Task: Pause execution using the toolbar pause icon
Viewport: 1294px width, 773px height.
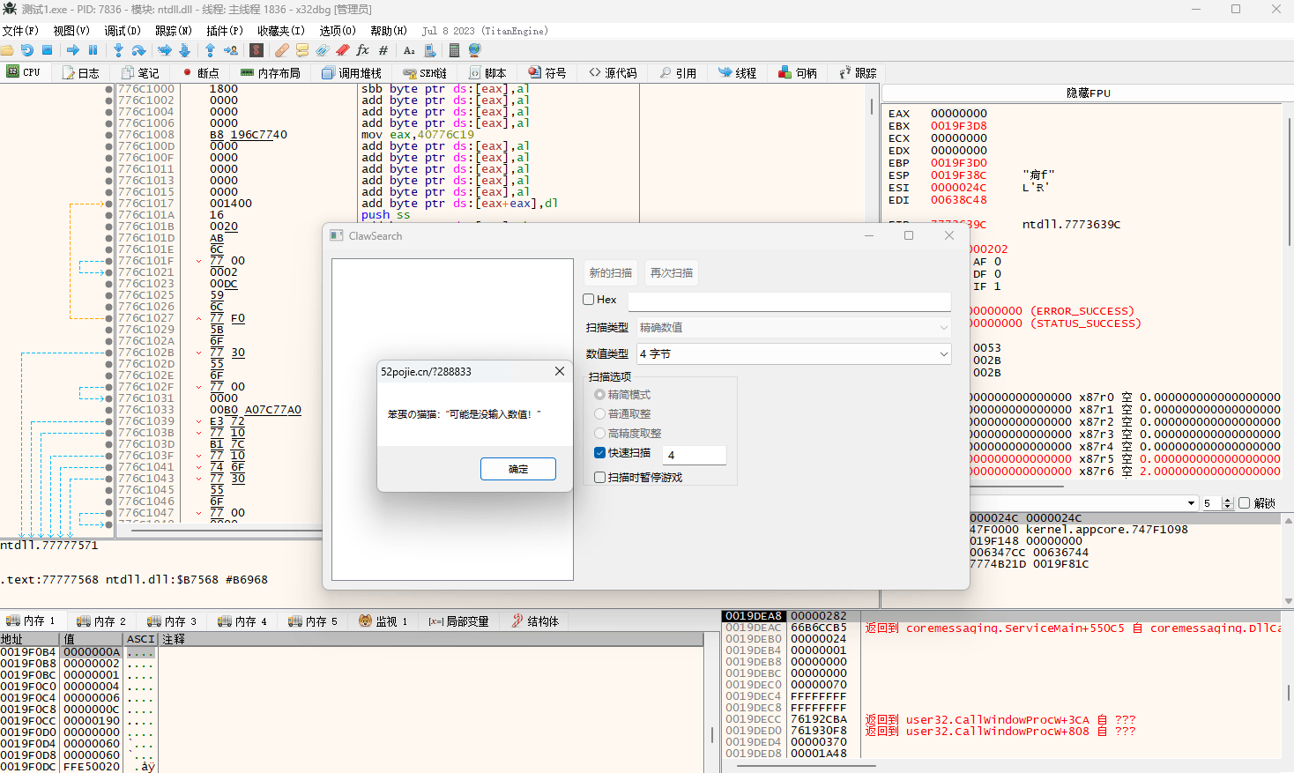Action: 93,50
